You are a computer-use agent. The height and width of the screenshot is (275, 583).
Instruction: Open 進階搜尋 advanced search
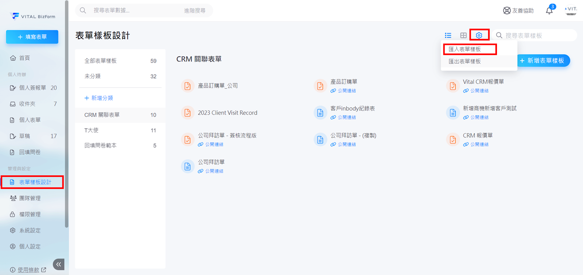[x=194, y=11]
